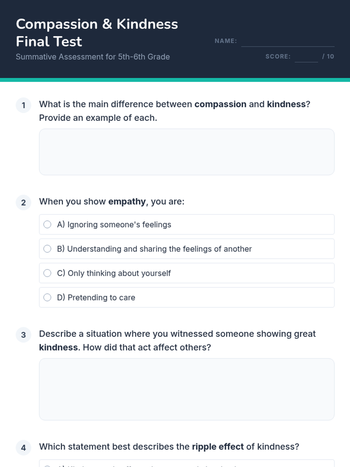Screen dimensions: 350x467
Task: Select option A, Ignoring someone's feelings
Action: pos(48,224)
